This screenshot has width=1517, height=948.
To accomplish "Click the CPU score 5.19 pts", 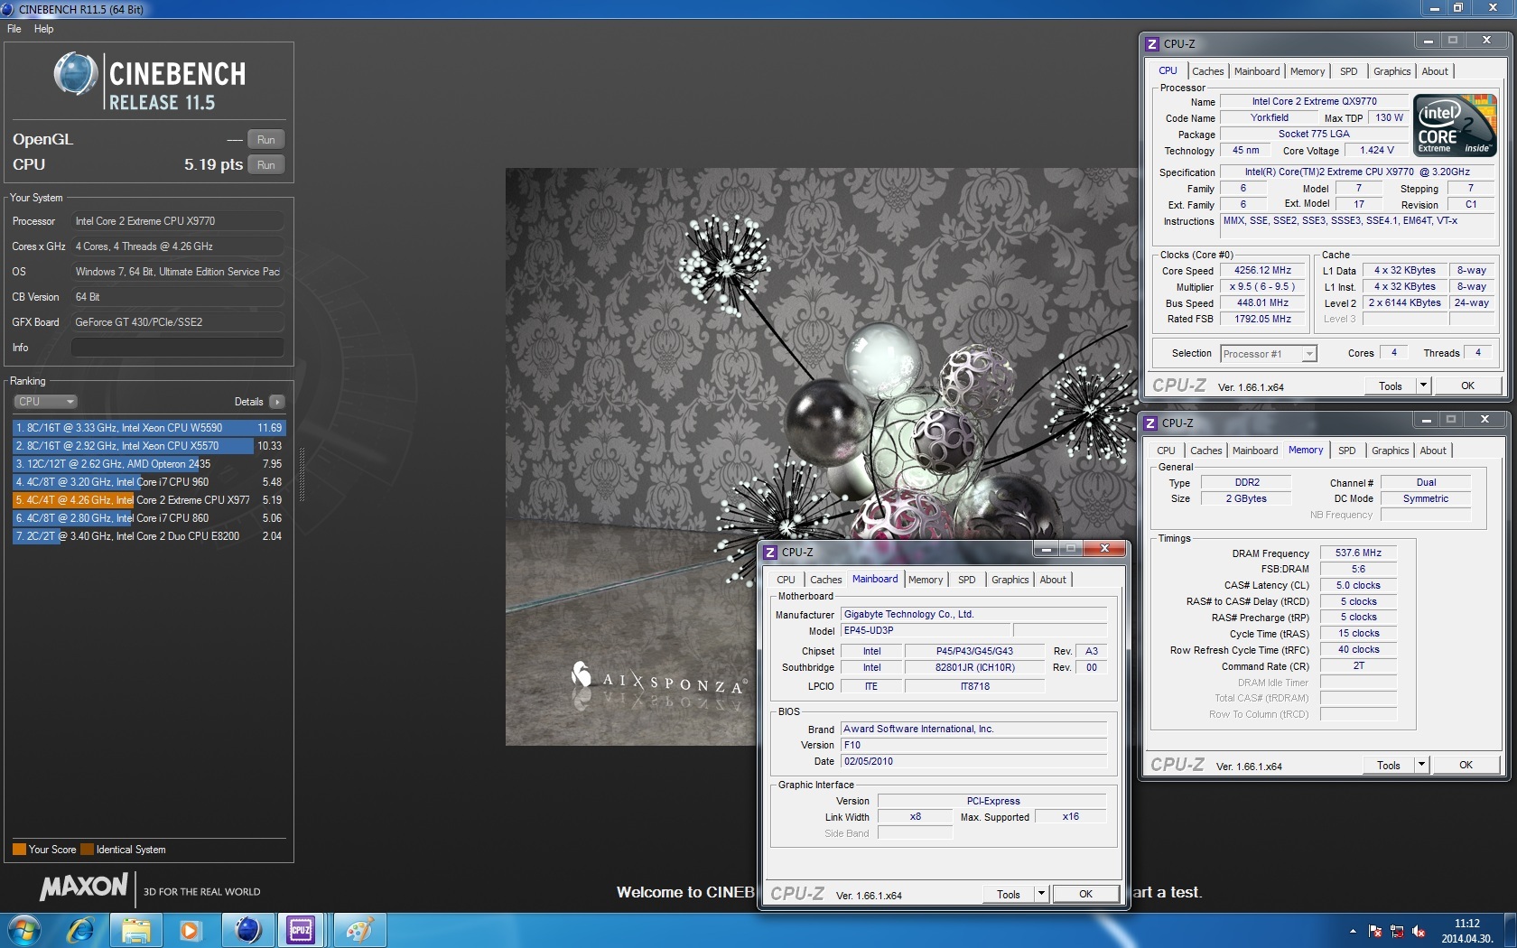I will 213,164.
